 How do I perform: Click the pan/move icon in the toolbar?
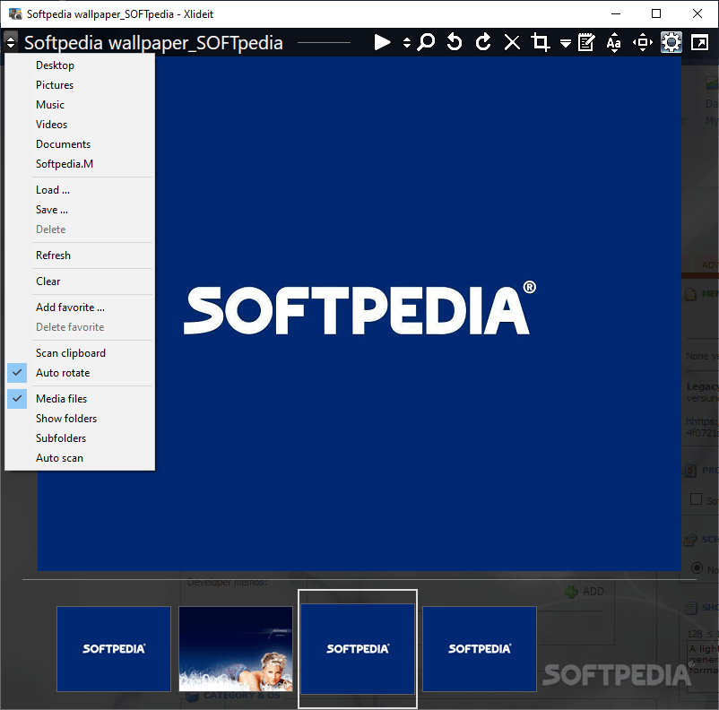coord(642,42)
